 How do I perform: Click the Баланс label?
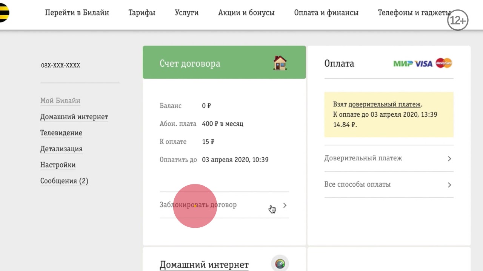tap(171, 106)
